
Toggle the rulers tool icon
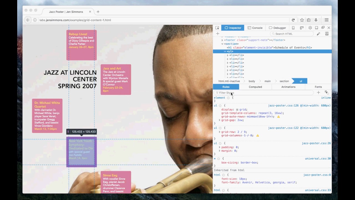click(x=302, y=28)
